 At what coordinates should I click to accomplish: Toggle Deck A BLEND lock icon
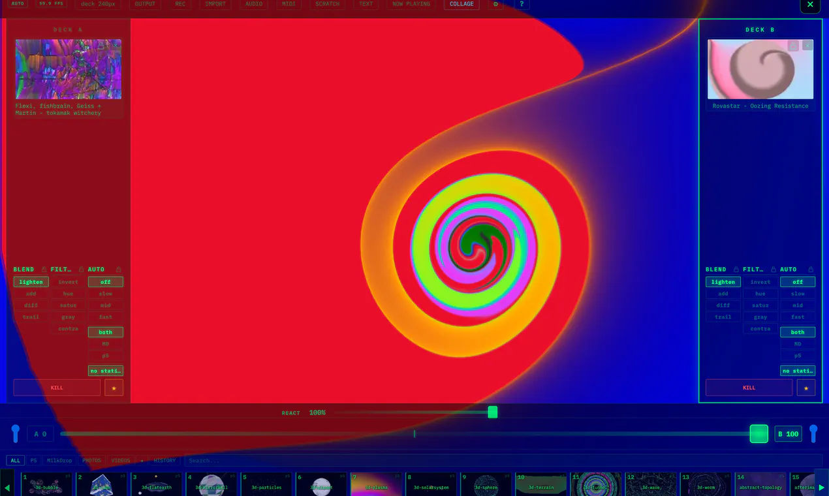pos(44,270)
